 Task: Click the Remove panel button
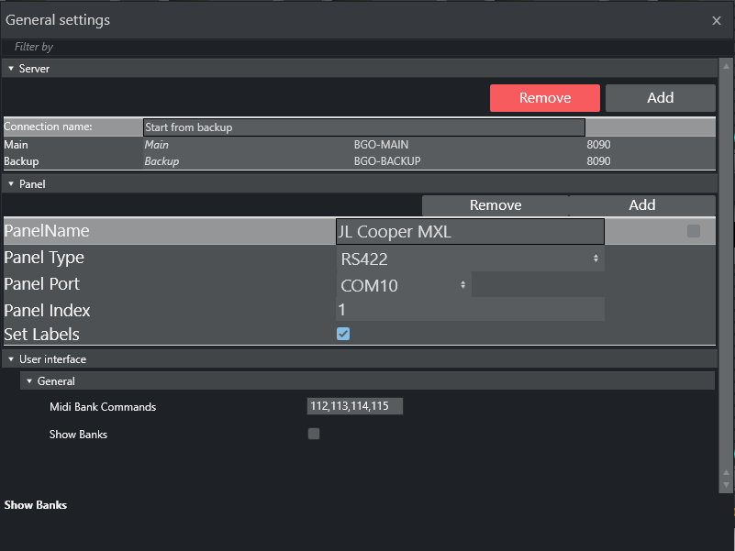495,205
